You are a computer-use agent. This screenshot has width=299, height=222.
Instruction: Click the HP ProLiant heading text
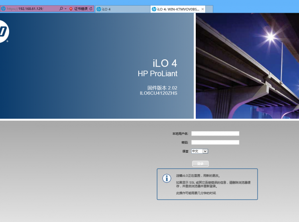point(157,74)
